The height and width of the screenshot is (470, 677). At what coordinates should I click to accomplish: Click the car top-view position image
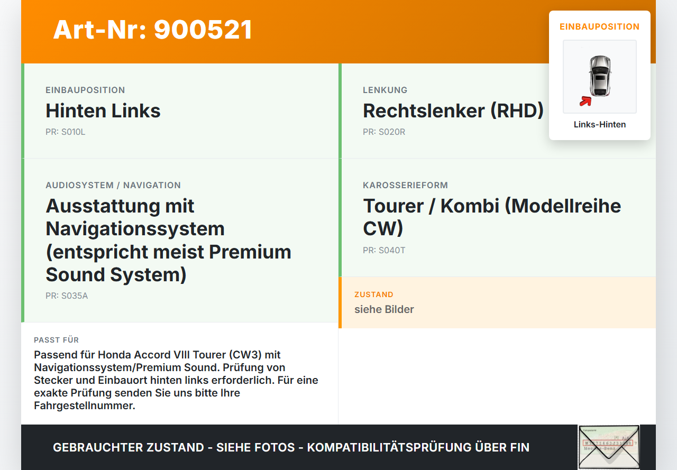coord(600,77)
